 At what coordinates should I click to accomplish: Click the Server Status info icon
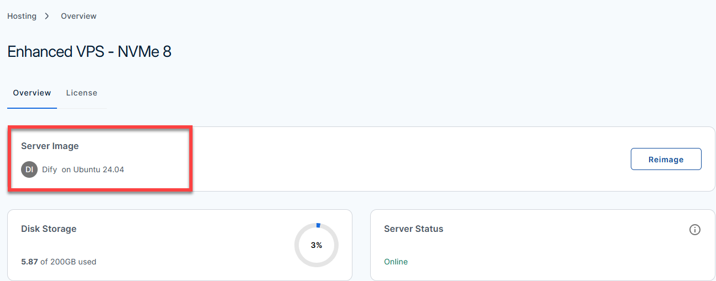pos(695,230)
